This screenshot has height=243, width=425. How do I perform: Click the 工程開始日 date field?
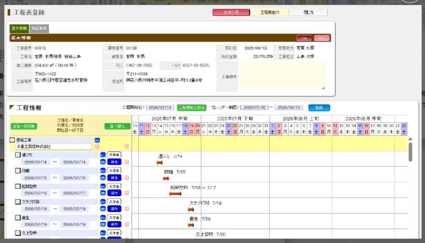pyautogui.click(x=160, y=107)
